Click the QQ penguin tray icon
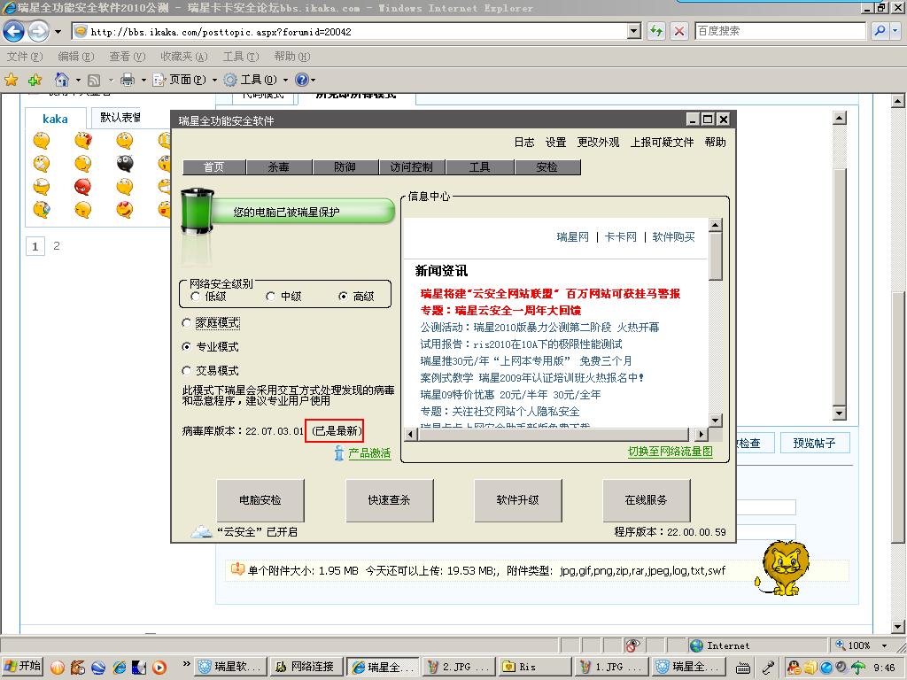907x680 pixels. (x=794, y=668)
